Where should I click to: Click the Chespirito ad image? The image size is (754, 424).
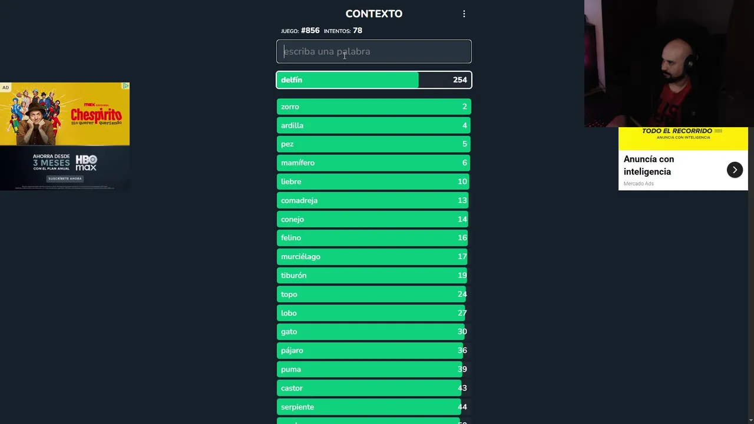65,115
